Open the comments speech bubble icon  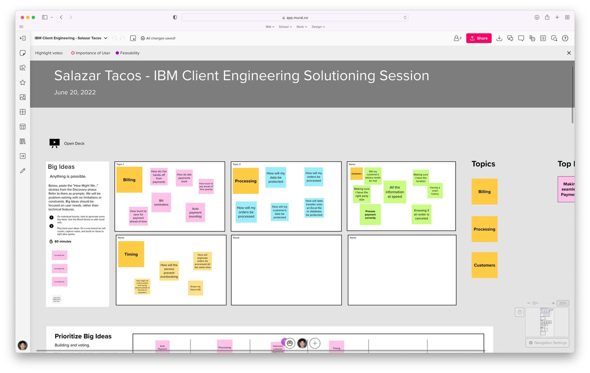tap(521, 38)
